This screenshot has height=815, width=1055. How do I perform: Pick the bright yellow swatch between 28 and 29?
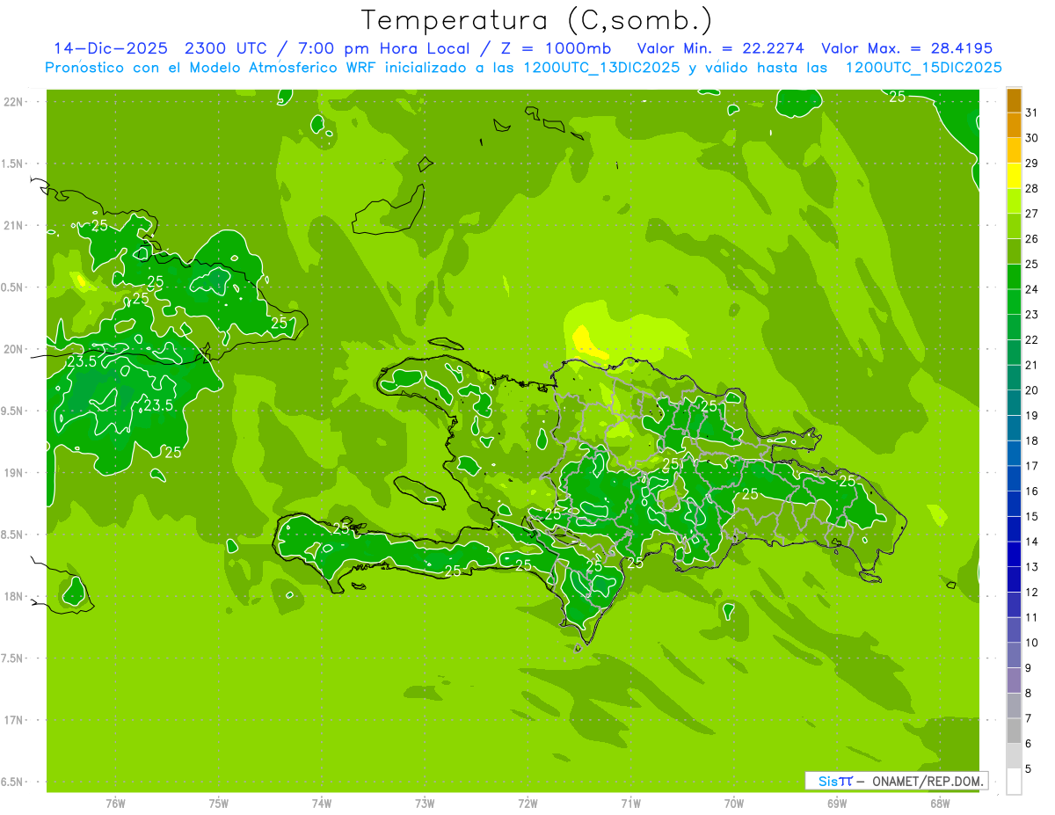pyautogui.click(x=1014, y=176)
